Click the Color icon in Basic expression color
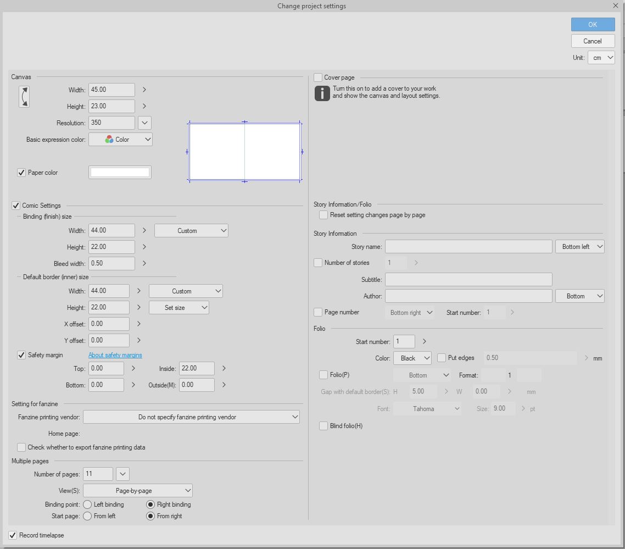Viewport: 625px width, 549px height. pos(109,140)
